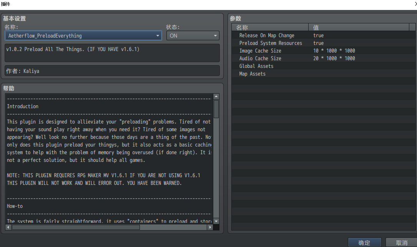The image size is (417, 247).
Task: Click the 取消 cancel button
Action: 402,242
